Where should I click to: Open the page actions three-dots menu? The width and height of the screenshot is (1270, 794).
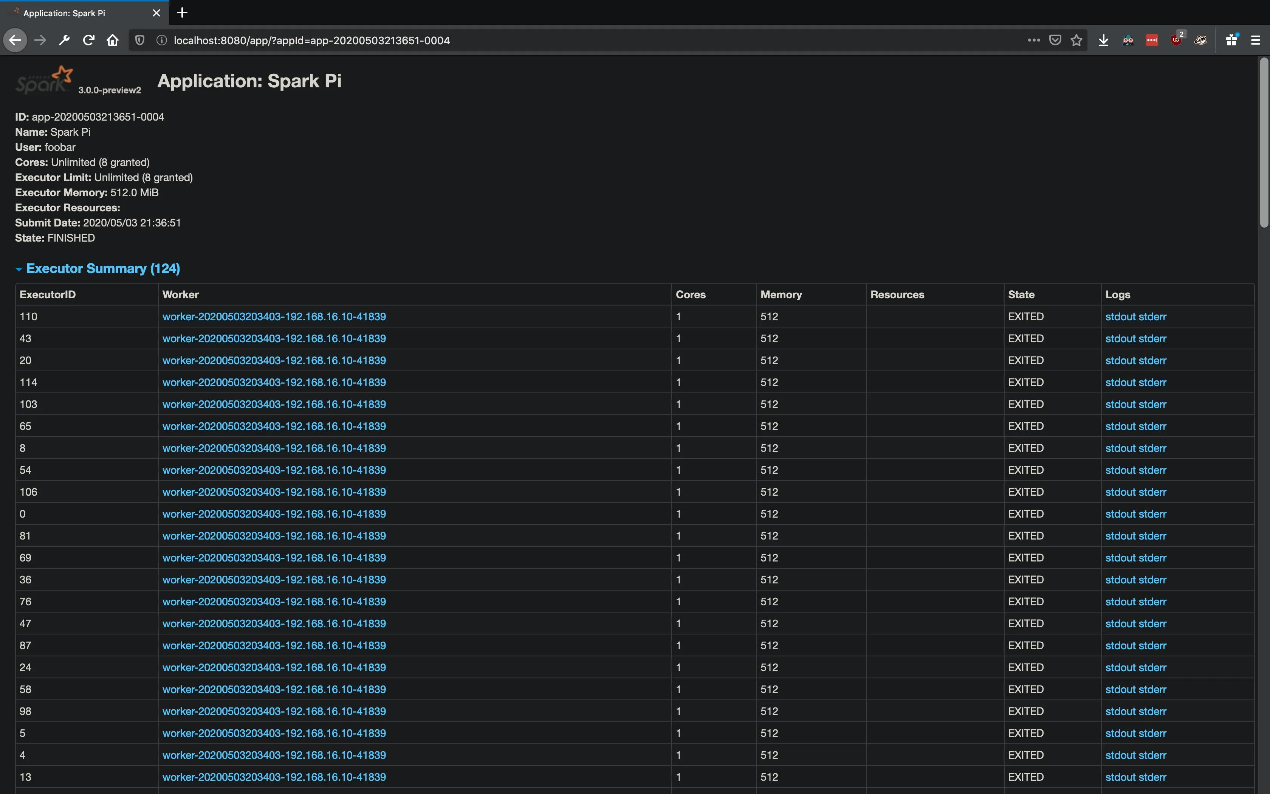coord(1033,40)
